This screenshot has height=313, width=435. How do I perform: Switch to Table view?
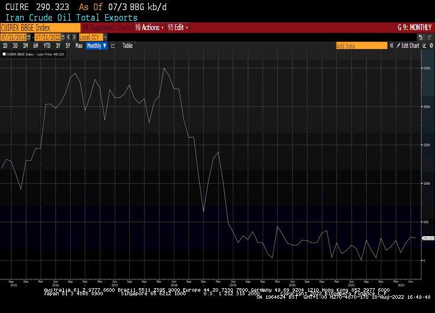tap(127, 45)
